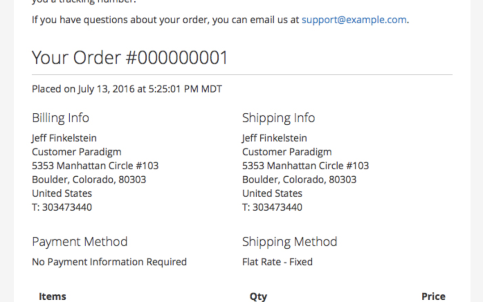Screen dimensions: 483x302
Task: Click the Items column header
Action: point(52,296)
